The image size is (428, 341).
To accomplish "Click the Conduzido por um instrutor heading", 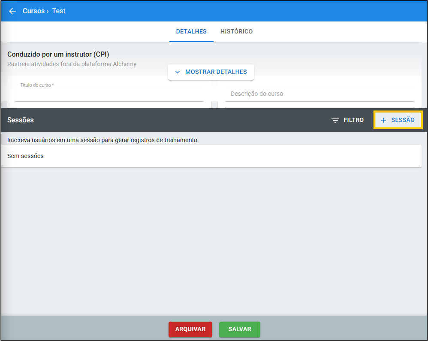I will coord(58,55).
